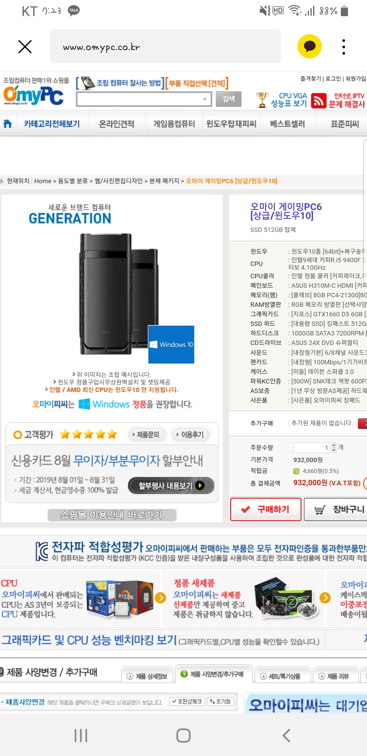Open 베스트셀러 menu item
This screenshot has height=756, width=367.
tap(287, 124)
